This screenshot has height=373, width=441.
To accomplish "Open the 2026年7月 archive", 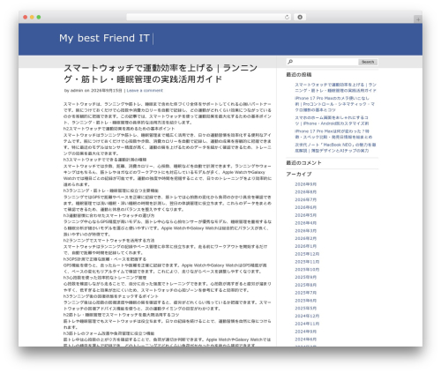I will [x=306, y=200].
